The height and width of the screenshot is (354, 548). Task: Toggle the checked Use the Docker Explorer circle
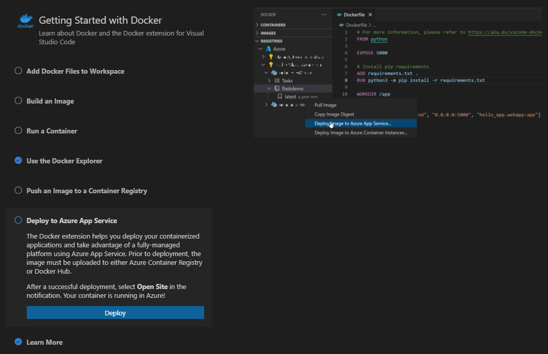[18, 160]
